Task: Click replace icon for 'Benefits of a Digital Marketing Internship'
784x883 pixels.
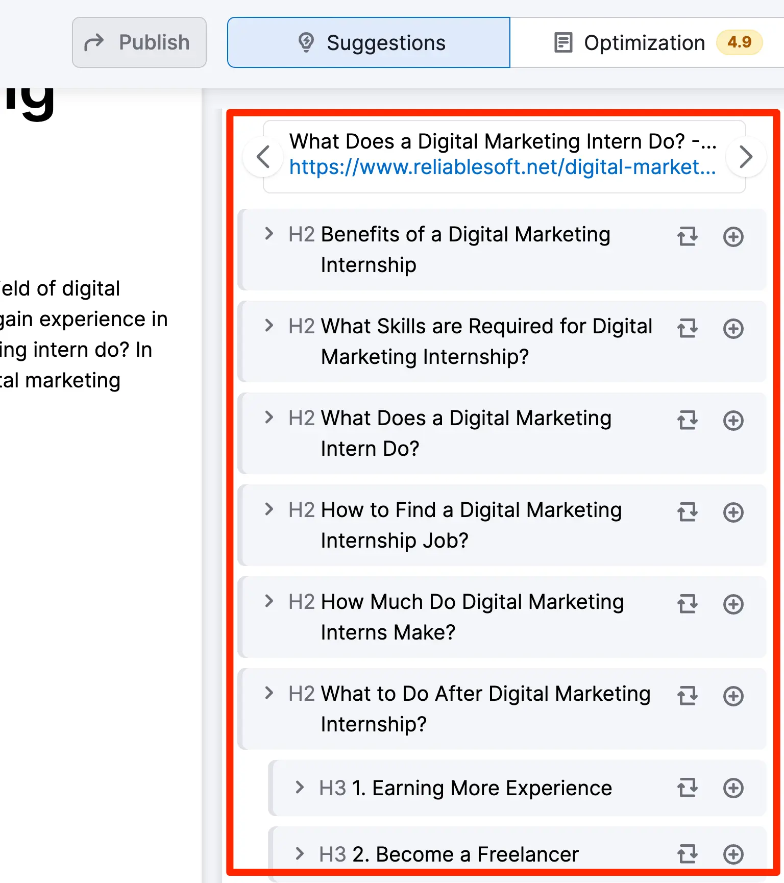Action: click(687, 237)
